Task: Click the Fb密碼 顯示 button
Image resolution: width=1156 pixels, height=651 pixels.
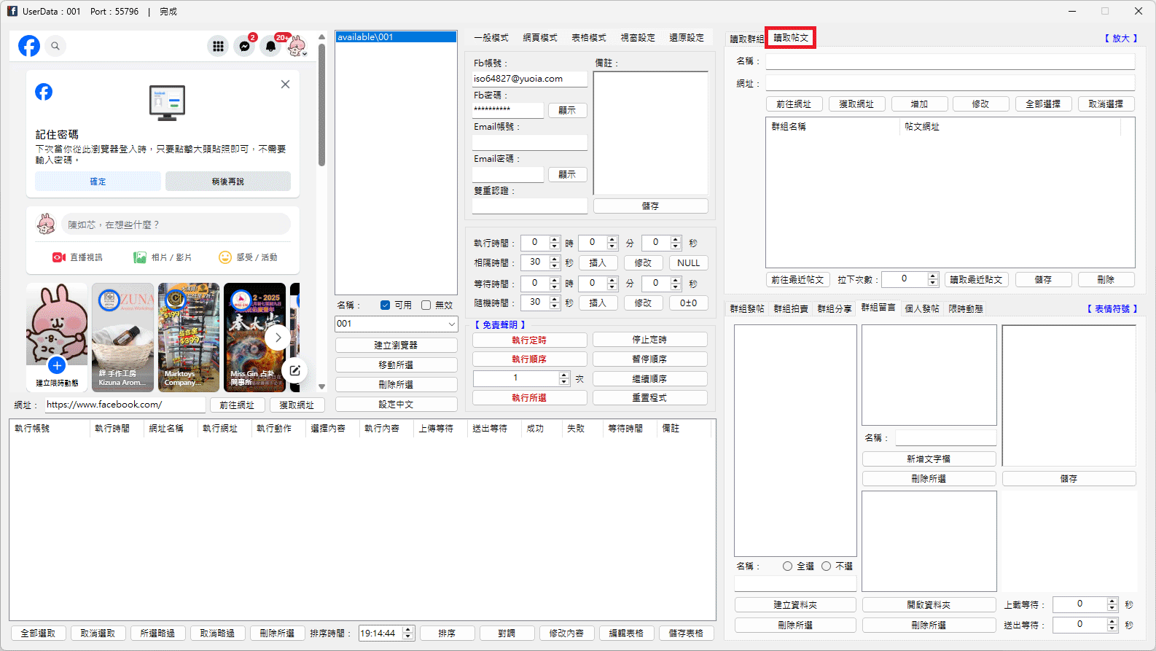Action: [x=567, y=111]
